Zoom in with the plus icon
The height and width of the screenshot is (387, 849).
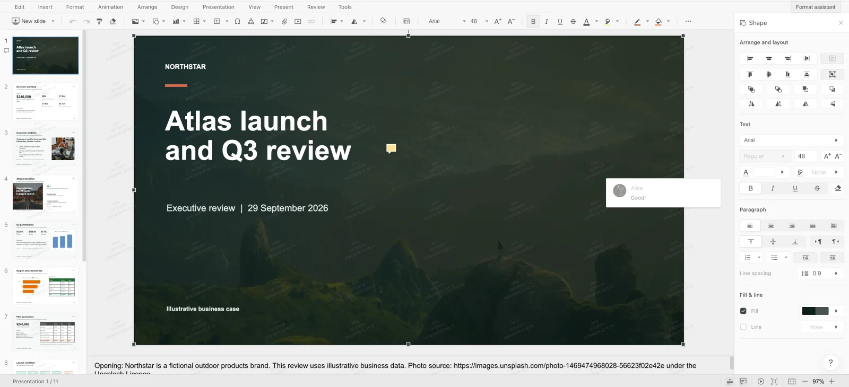[832, 381]
